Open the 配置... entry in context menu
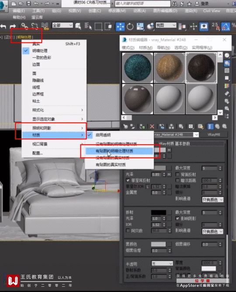 pos(54,153)
